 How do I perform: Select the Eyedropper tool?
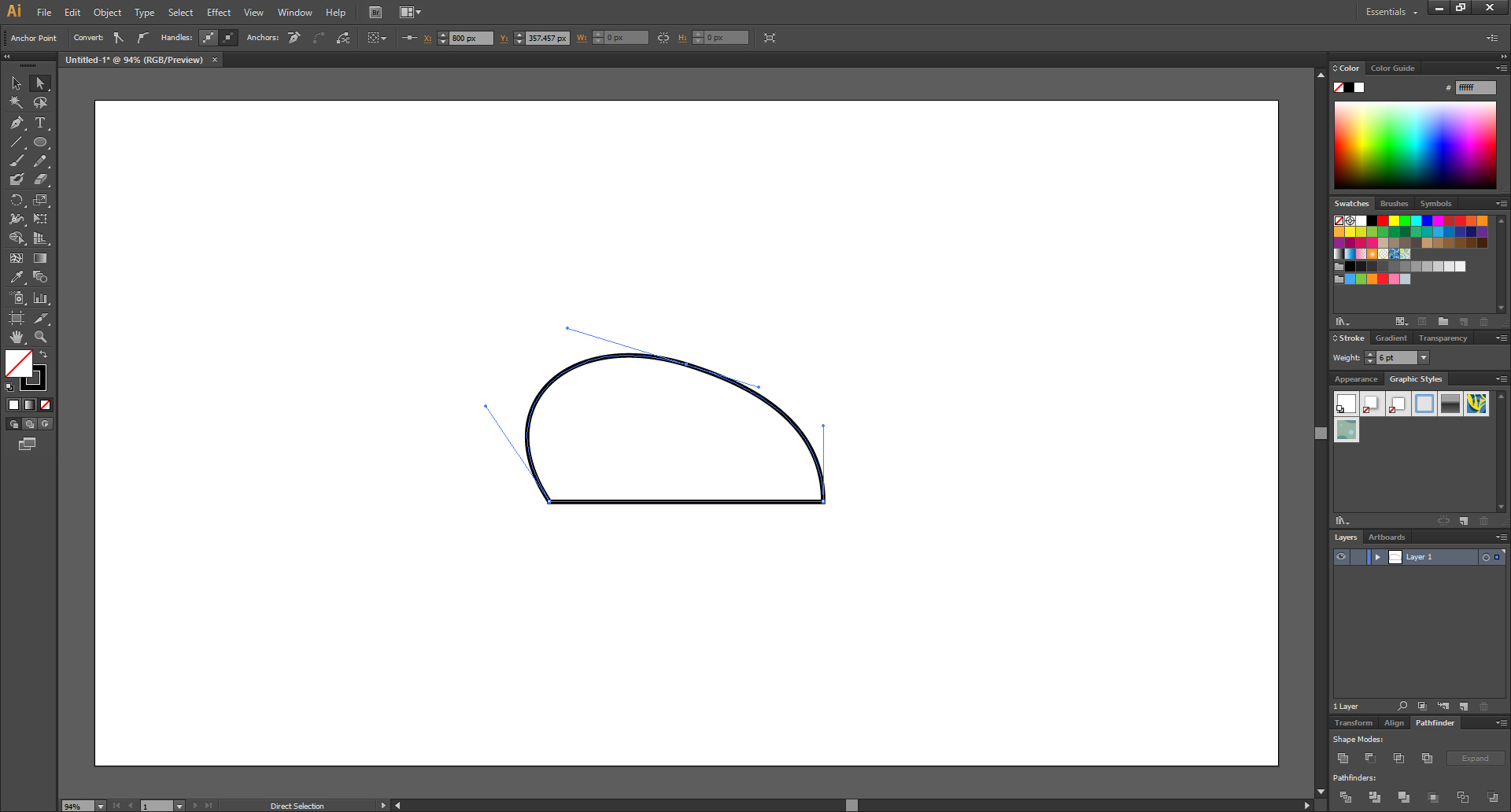tap(17, 277)
